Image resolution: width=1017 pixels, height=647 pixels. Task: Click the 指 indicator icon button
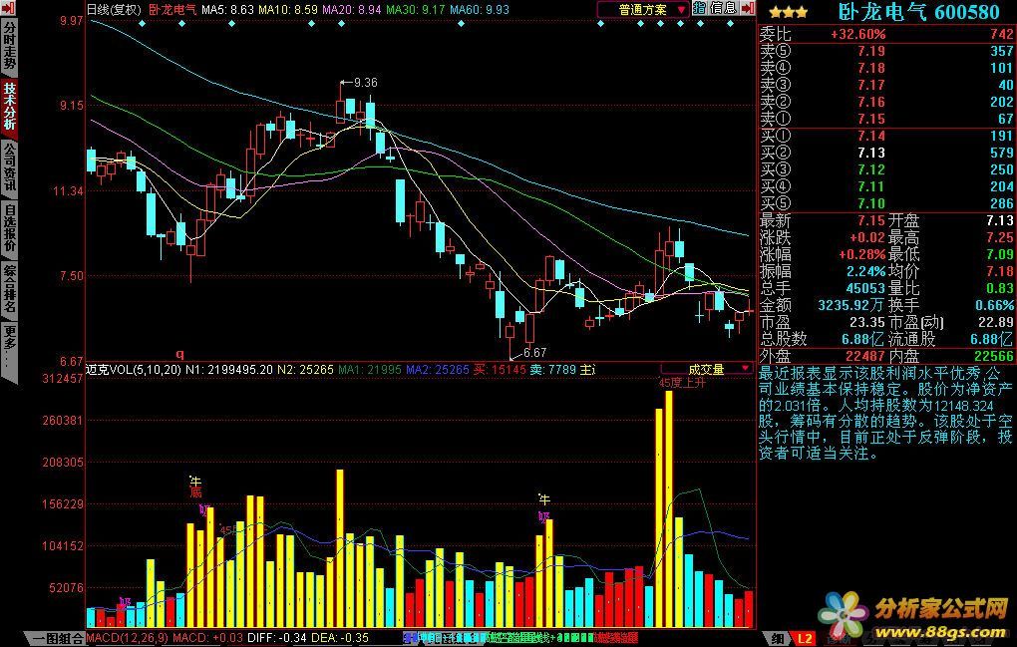[x=699, y=8]
